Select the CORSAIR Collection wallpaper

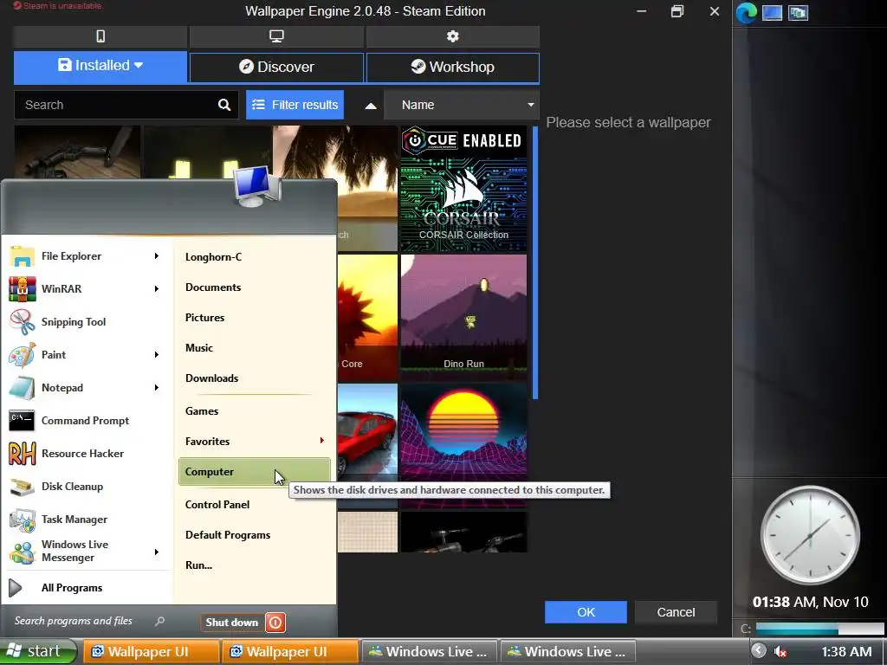click(463, 188)
